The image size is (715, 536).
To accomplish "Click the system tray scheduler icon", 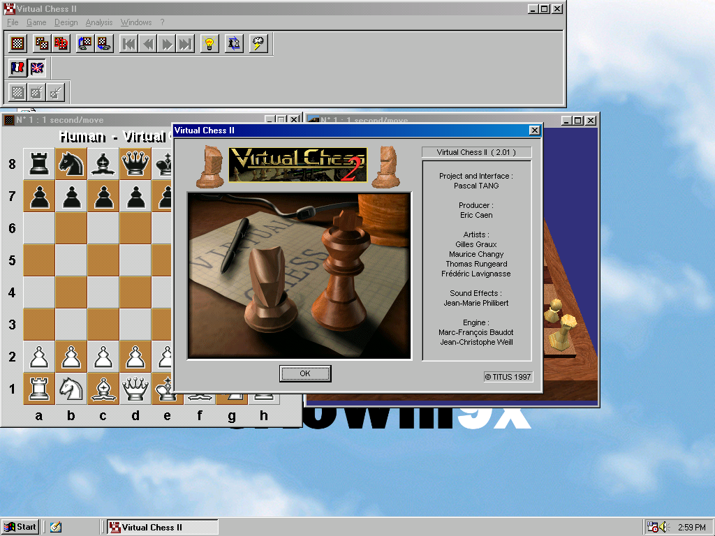I will pyautogui.click(x=653, y=528).
